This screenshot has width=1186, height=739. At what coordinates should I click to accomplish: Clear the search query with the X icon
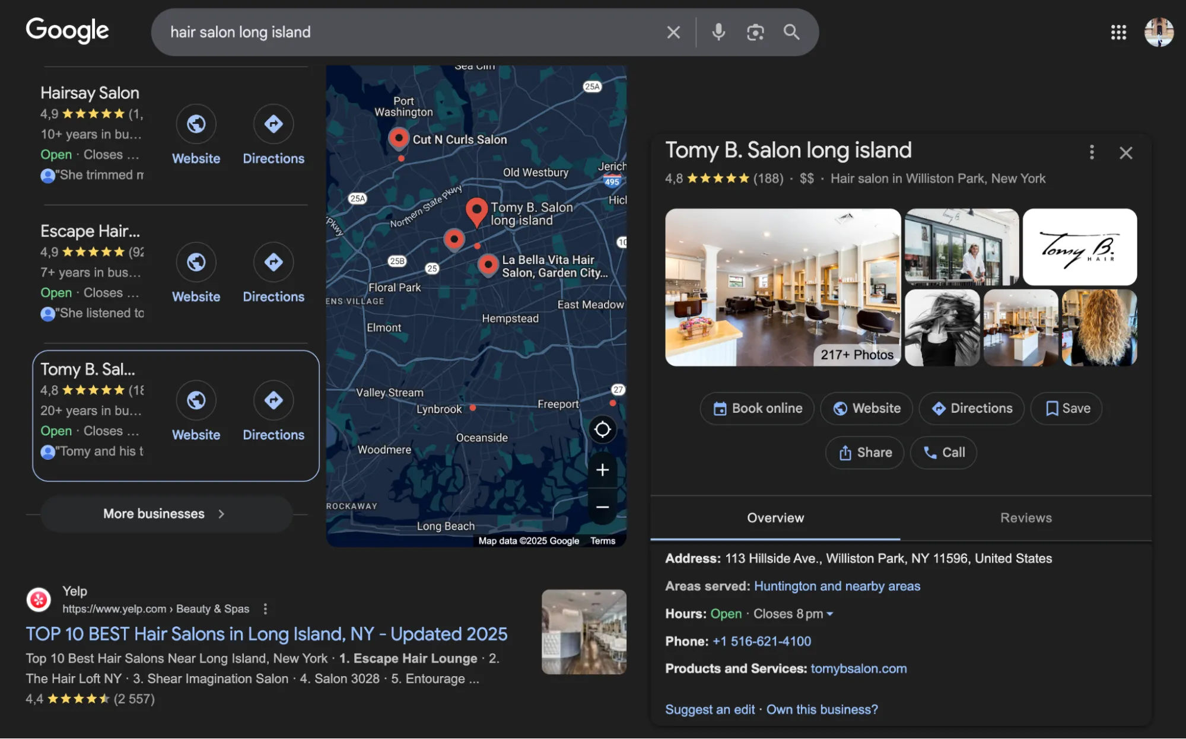(673, 33)
